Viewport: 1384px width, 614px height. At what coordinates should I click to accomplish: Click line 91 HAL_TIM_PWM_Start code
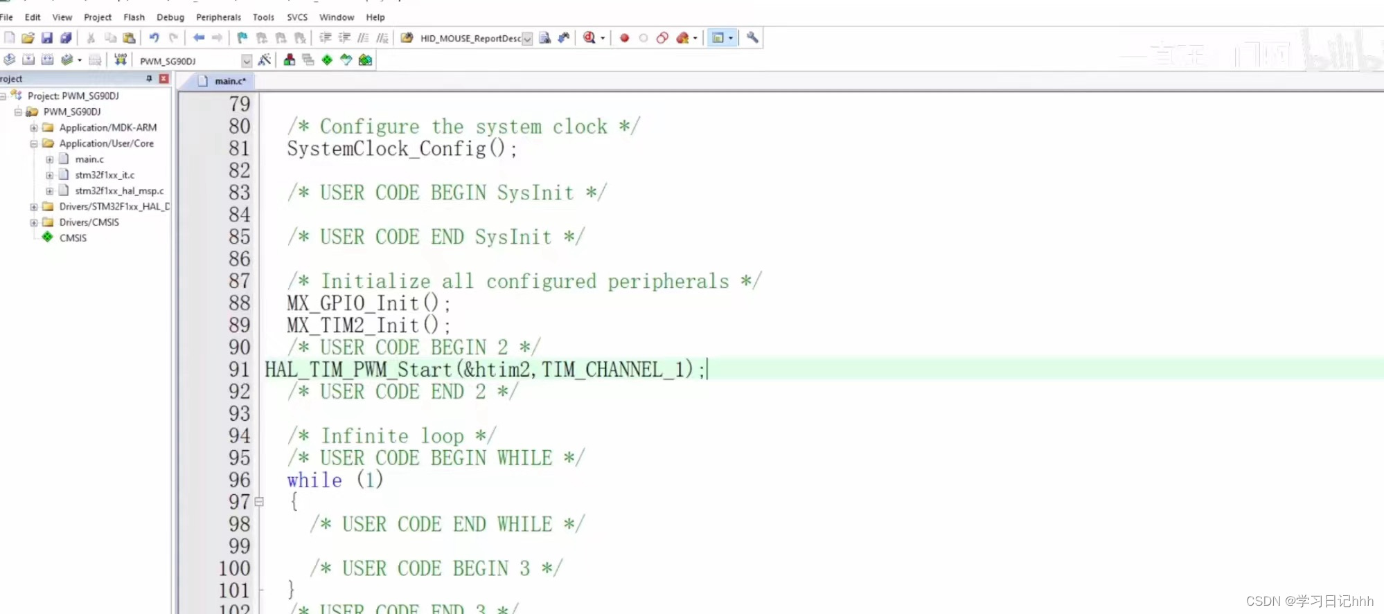tap(485, 370)
